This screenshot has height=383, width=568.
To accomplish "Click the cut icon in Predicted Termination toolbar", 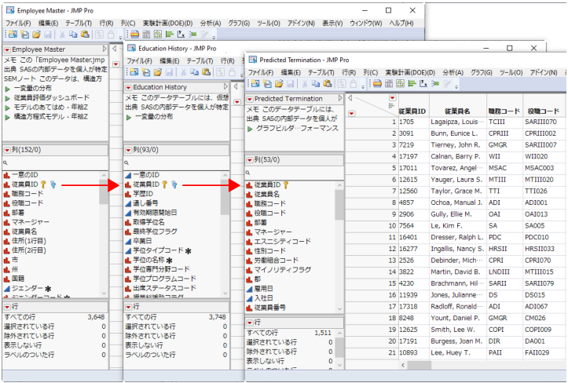I will (305, 84).
